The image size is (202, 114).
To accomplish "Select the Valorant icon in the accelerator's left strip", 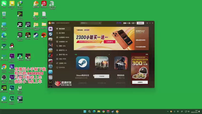I will tap(50, 72).
